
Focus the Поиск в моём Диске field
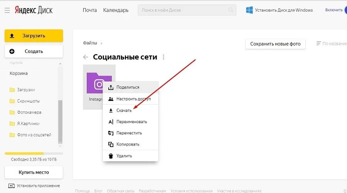pyautogui.click(x=187, y=10)
